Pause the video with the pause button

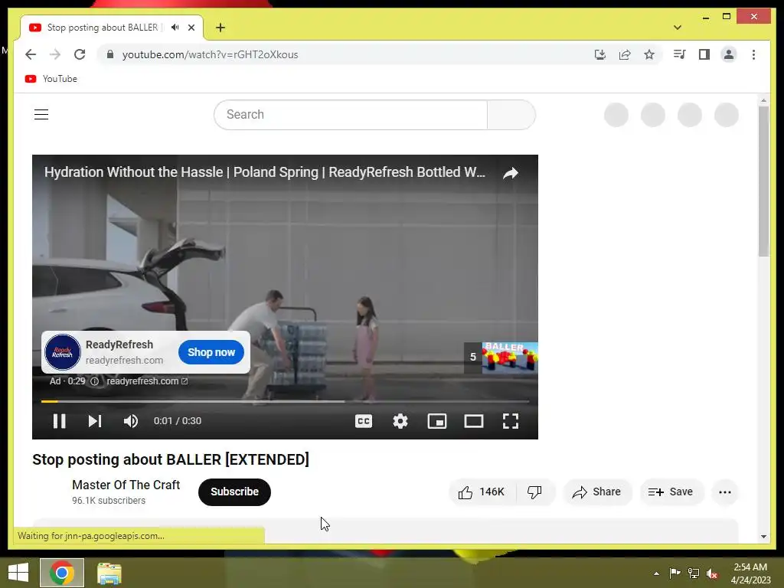pos(60,421)
